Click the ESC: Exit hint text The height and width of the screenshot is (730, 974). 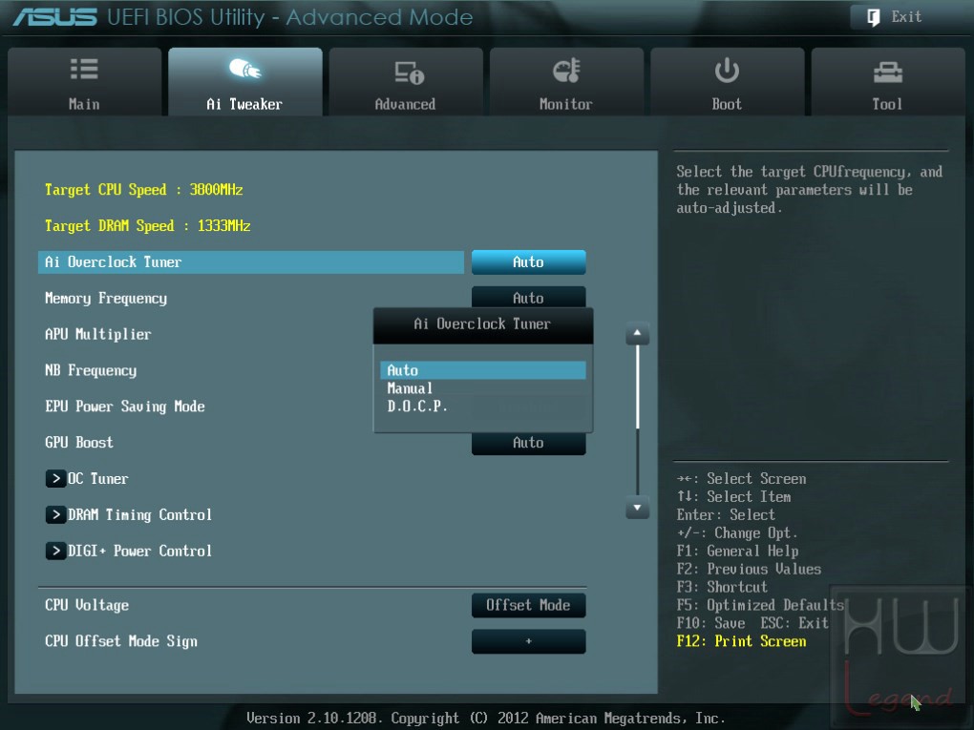coord(794,623)
